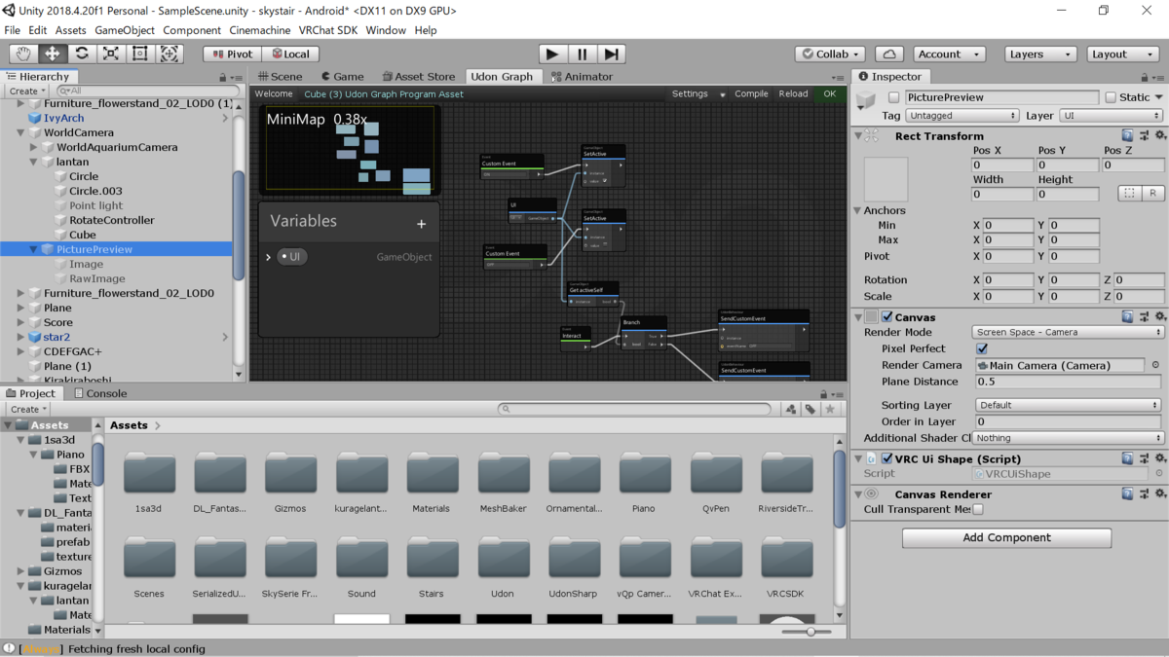Open the UdonSharp folder

click(574, 566)
